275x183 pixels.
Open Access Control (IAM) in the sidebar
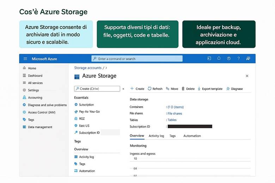41,113
